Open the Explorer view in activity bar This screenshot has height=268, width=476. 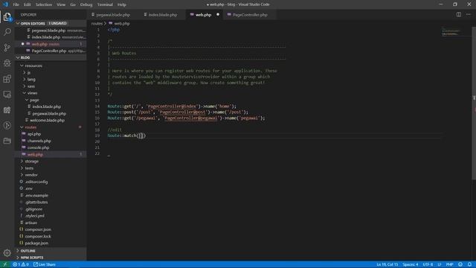click(x=7, y=16)
